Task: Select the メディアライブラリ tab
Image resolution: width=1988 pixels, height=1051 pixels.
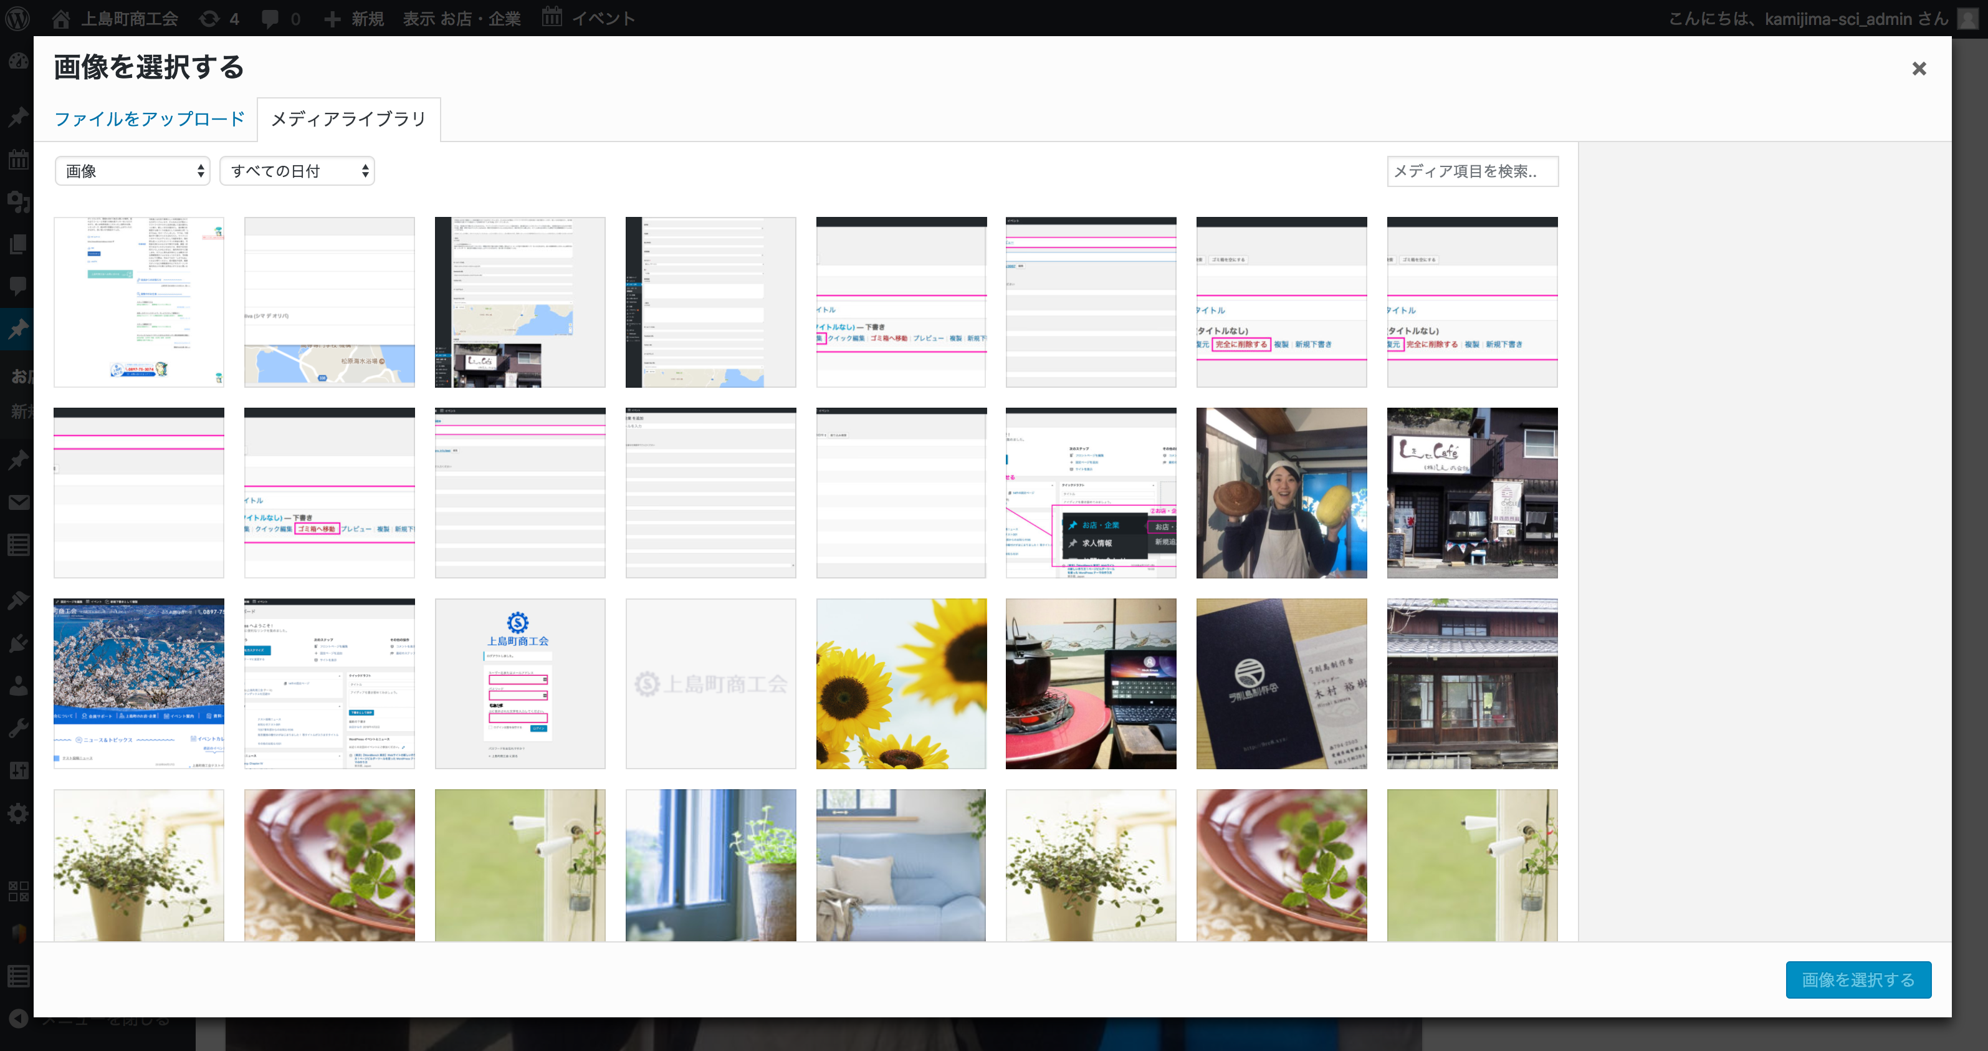Action: point(348,119)
